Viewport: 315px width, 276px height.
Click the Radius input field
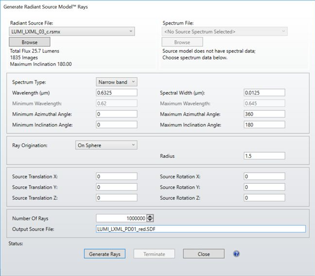[x=264, y=156]
